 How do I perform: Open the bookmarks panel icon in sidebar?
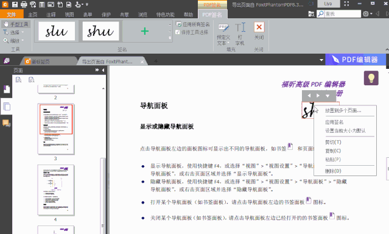tap(7, 90)
